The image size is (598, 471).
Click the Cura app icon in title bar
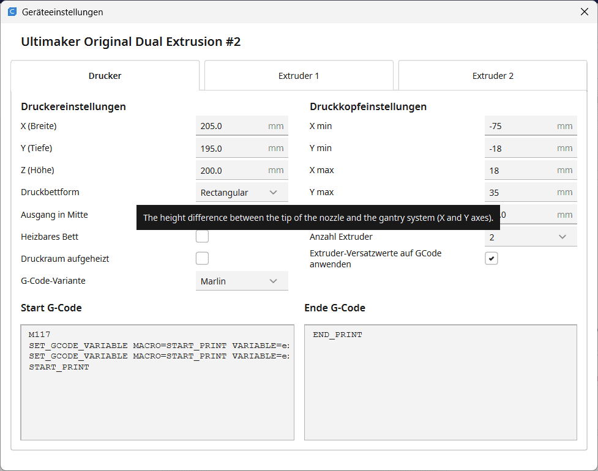click(x=12, y=12)
